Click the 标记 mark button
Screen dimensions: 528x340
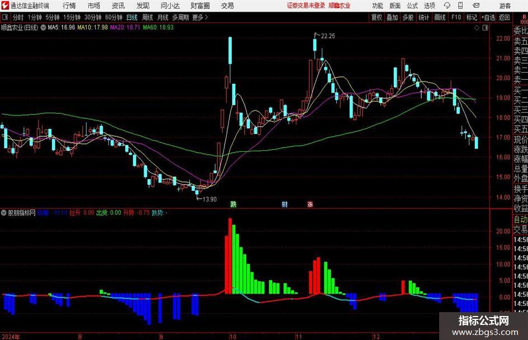[472, 17]
